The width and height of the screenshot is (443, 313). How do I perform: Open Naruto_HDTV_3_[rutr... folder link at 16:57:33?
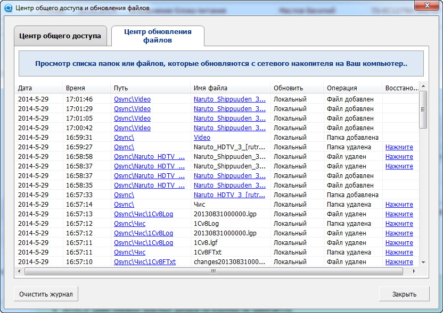pyautogui.click(x=229, y=195)
